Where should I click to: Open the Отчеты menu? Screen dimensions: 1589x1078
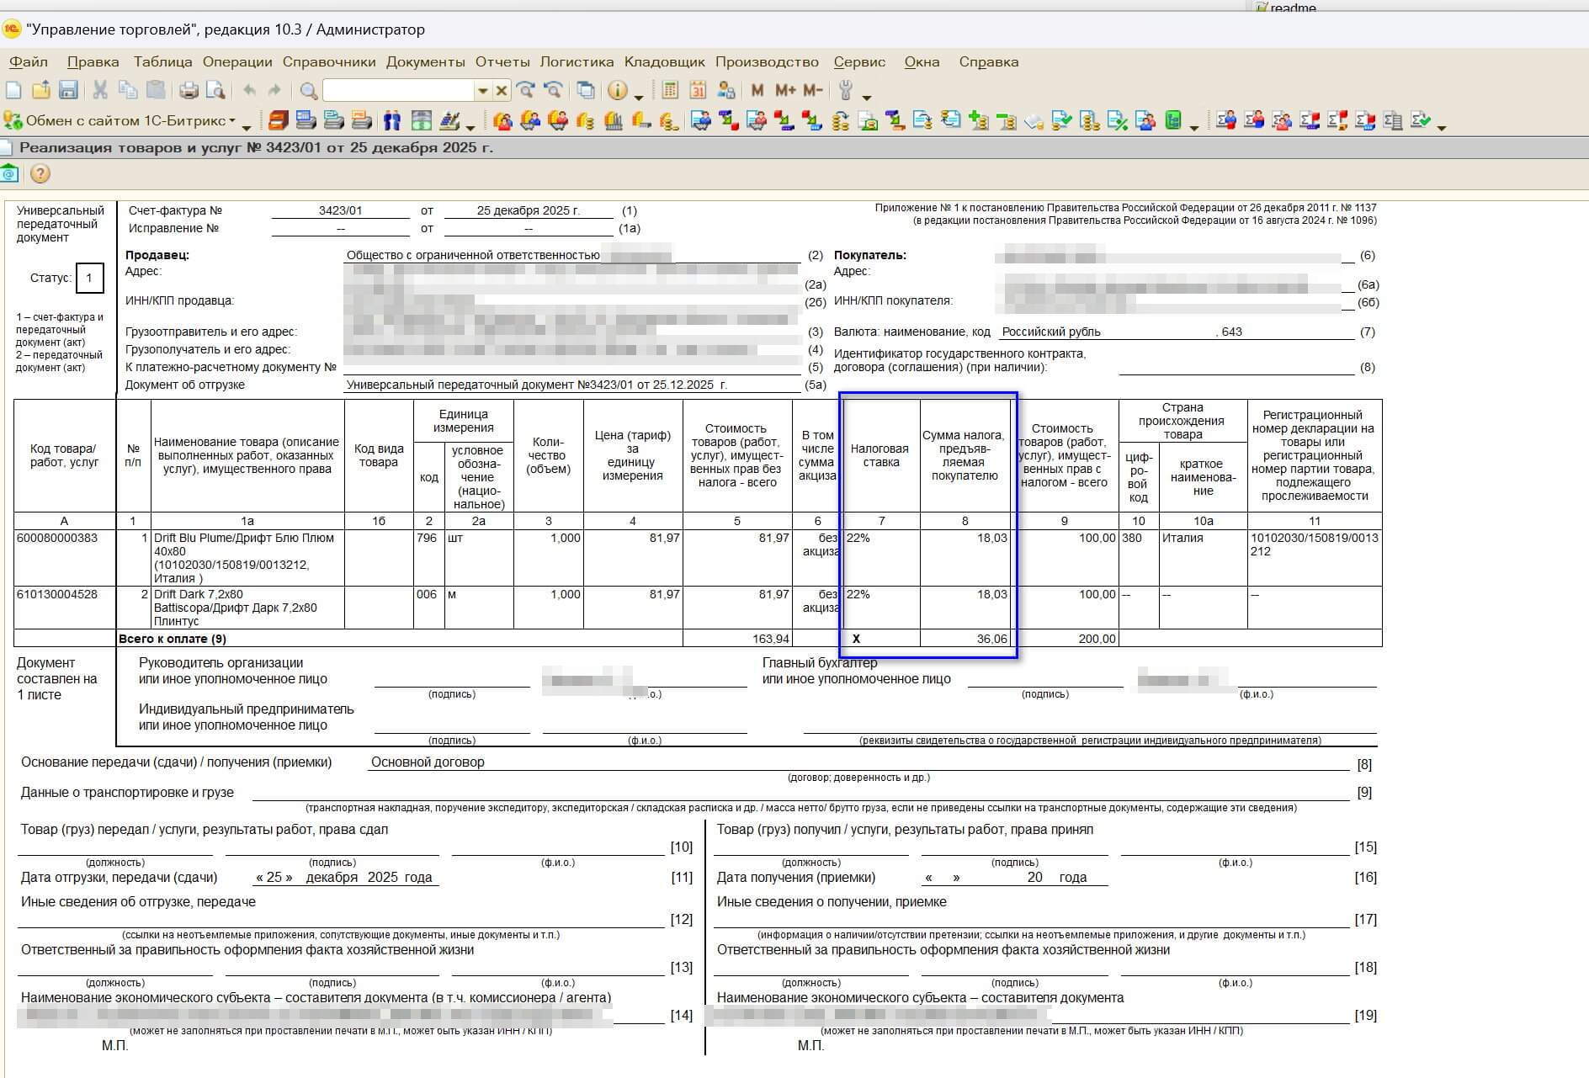[502, 61]
